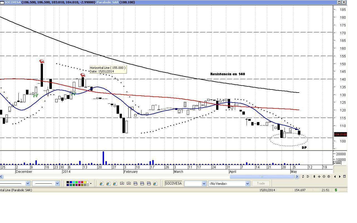Image resolution: width=357 pixels, height=223 pixels.
Task: Click the x1000 volume scale label
Action: (x=337, y=163)
